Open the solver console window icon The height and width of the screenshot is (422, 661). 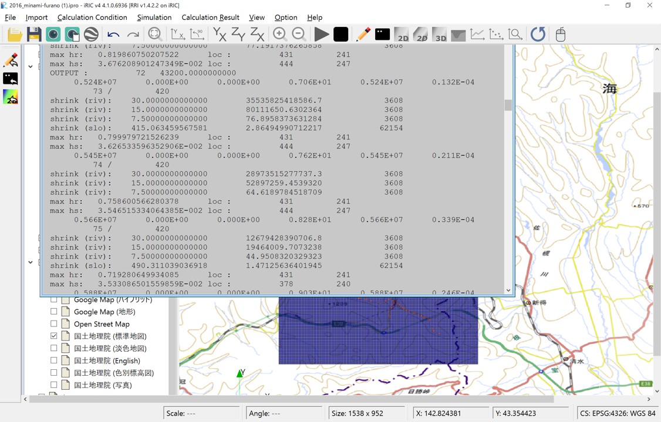click(382, 34)
